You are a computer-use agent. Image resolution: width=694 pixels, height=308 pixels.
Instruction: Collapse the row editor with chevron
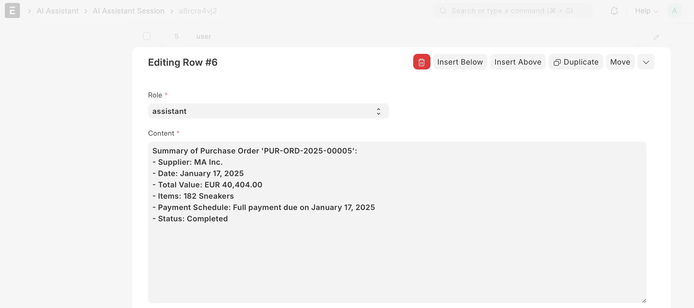pyautogui.click(x=646, y=62)
